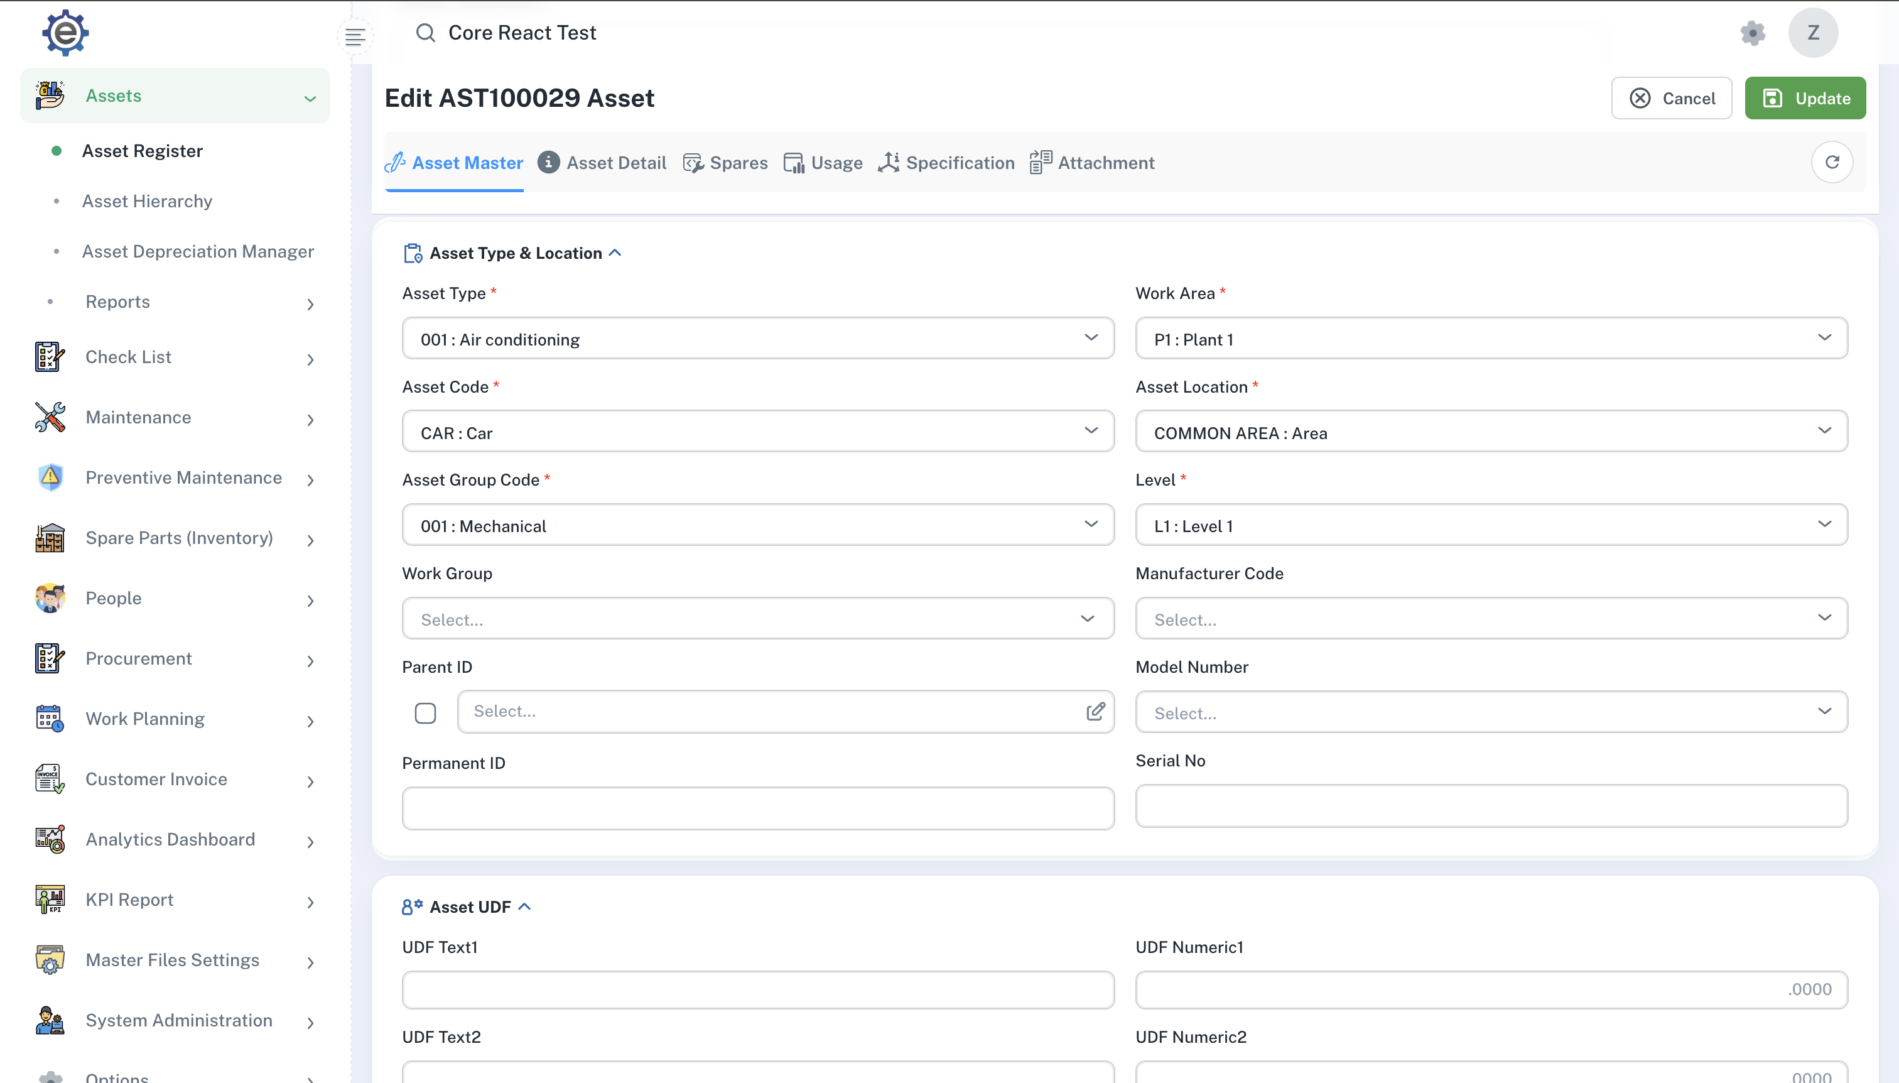Click the settings gear icon in header
Screen dimensions: 1899x1083
click(1753, 33)
